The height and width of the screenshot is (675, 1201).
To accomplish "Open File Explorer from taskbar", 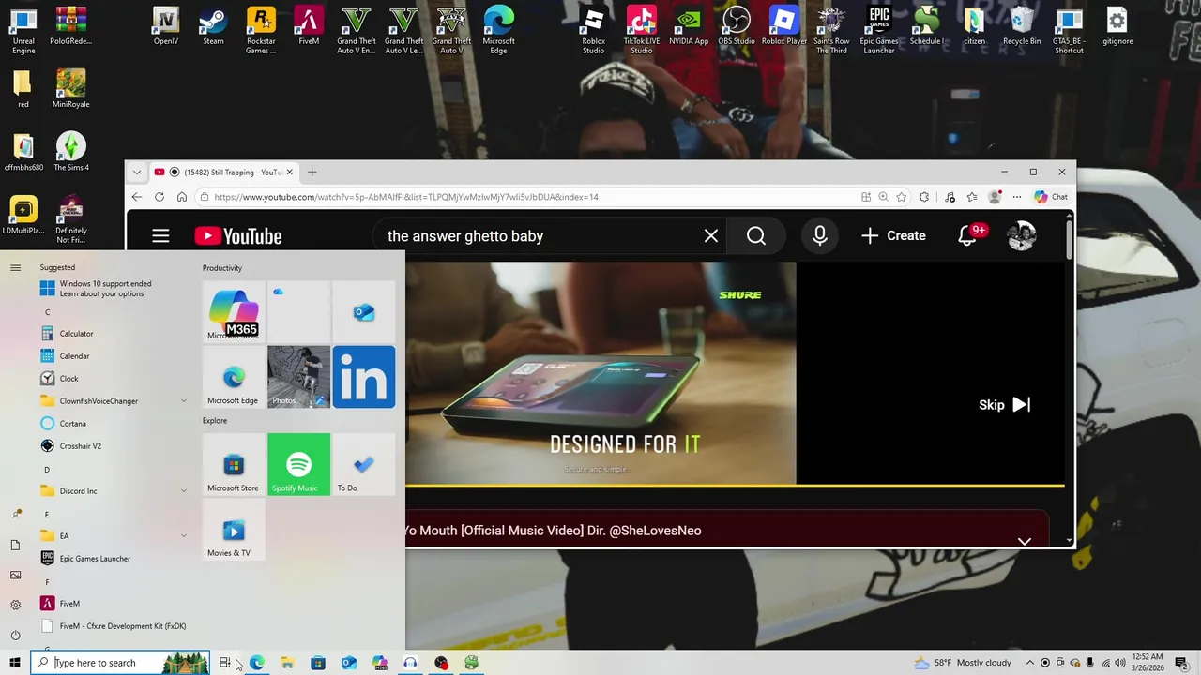I will click(x=287, y=663).
